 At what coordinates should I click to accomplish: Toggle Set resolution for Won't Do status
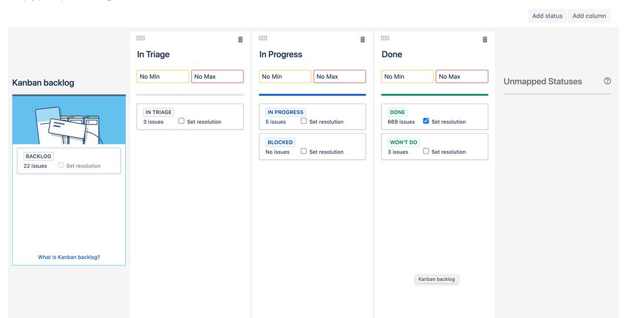(x=426, y=151)
